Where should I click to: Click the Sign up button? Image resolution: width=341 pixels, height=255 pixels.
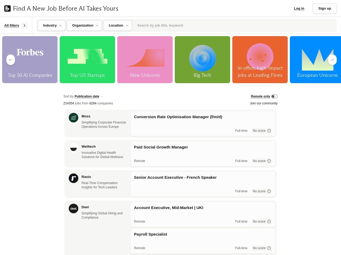pos(325,8)
